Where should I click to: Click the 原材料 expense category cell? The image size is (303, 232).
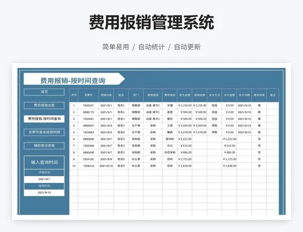coord(170,139)
